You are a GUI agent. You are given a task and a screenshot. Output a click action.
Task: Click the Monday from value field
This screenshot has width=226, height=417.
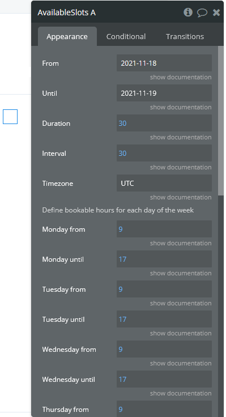coord(164,229)
